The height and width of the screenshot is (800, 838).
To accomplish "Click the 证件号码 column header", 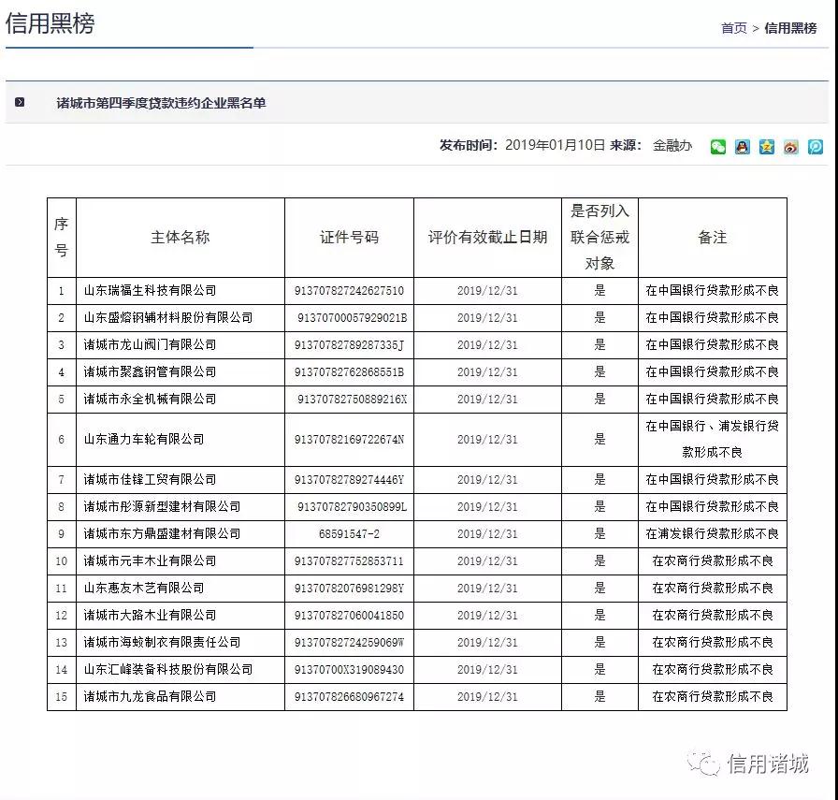I will [x=348, y=237].
